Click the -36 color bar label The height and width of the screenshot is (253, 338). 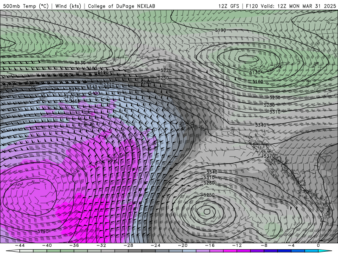pyautogui.click(x=74, y=245)
